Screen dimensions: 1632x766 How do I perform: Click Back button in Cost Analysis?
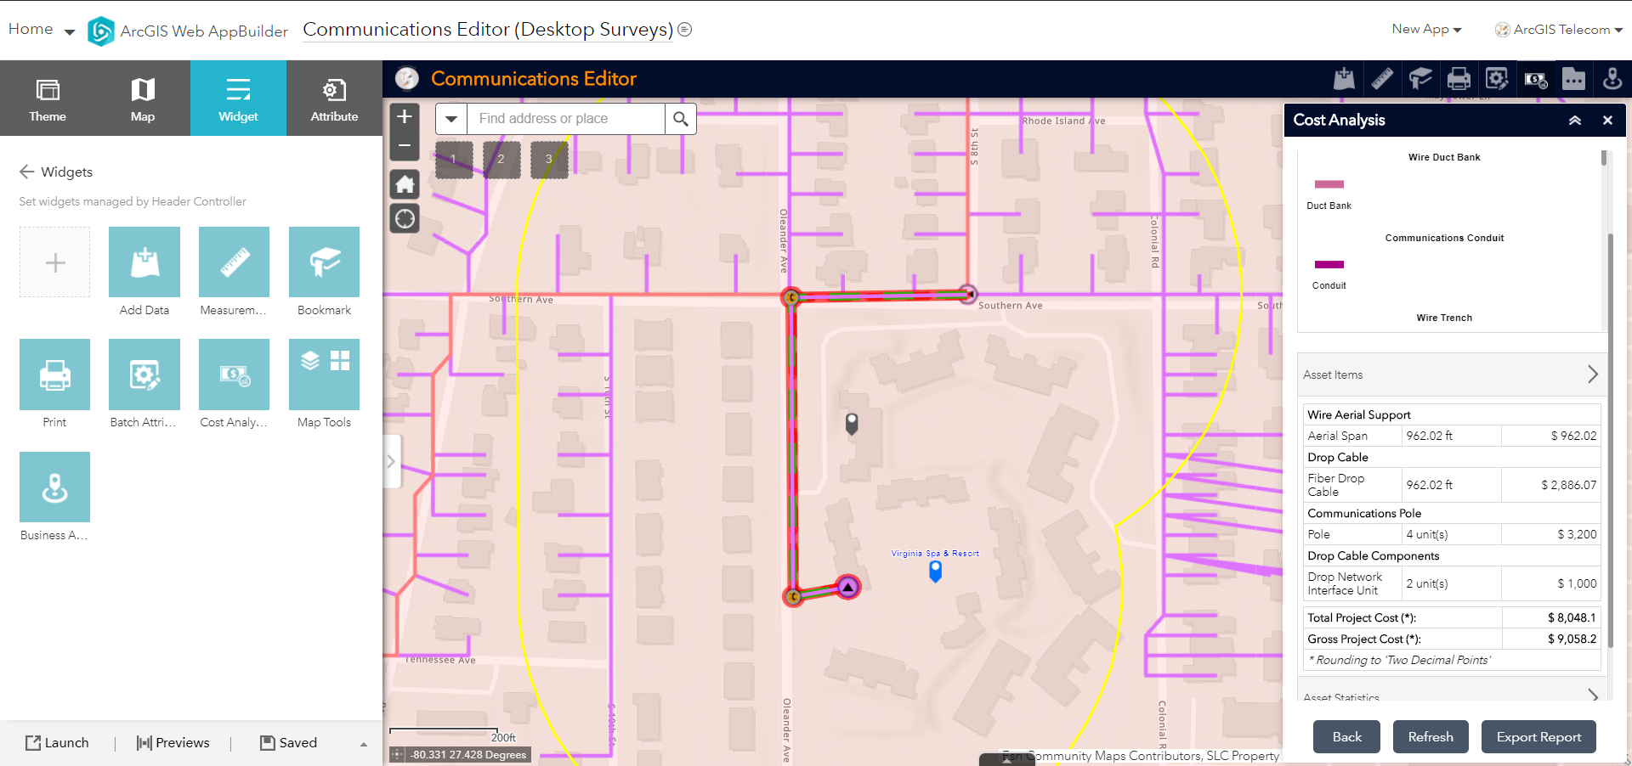pos(1346,737)
